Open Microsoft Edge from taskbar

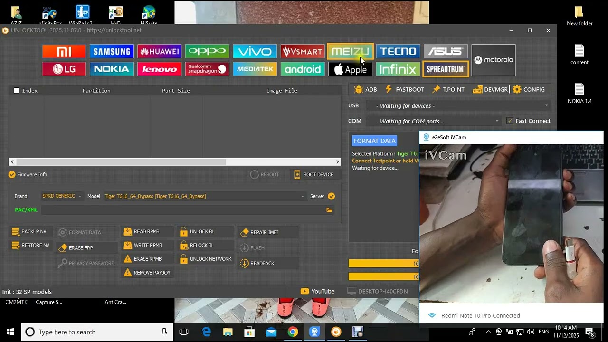206,332
